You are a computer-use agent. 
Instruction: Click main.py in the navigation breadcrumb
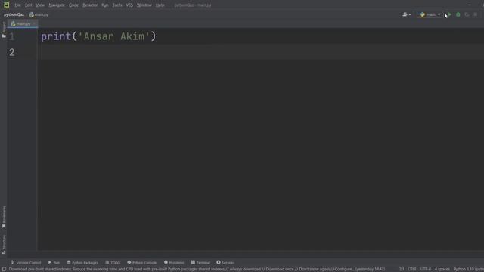39,14
